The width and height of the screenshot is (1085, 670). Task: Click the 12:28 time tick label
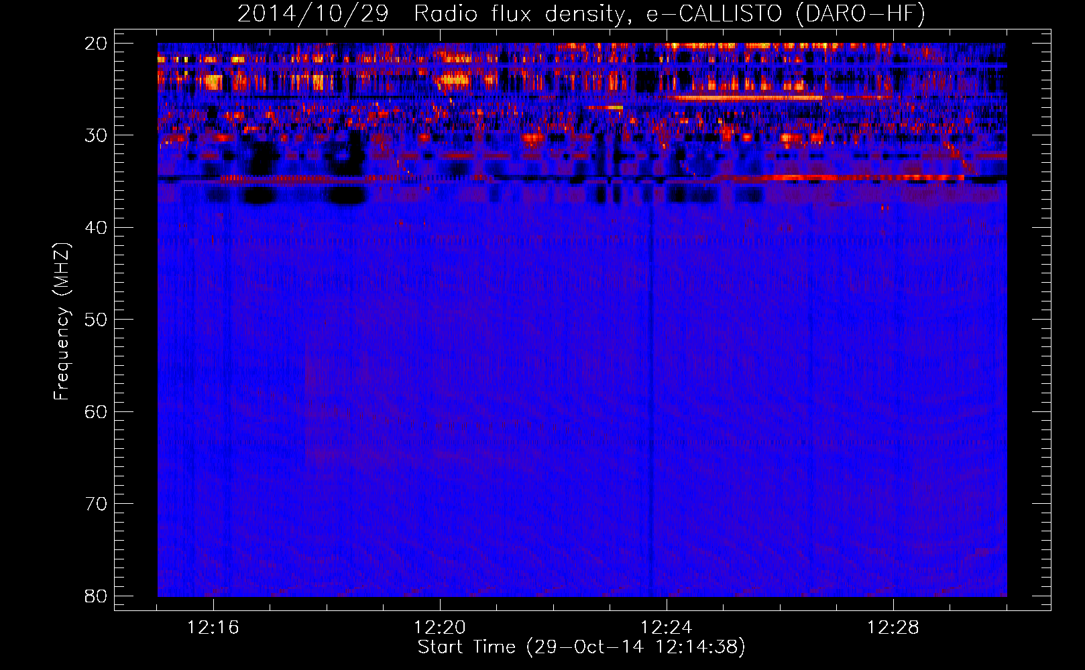tap(893, 628)
